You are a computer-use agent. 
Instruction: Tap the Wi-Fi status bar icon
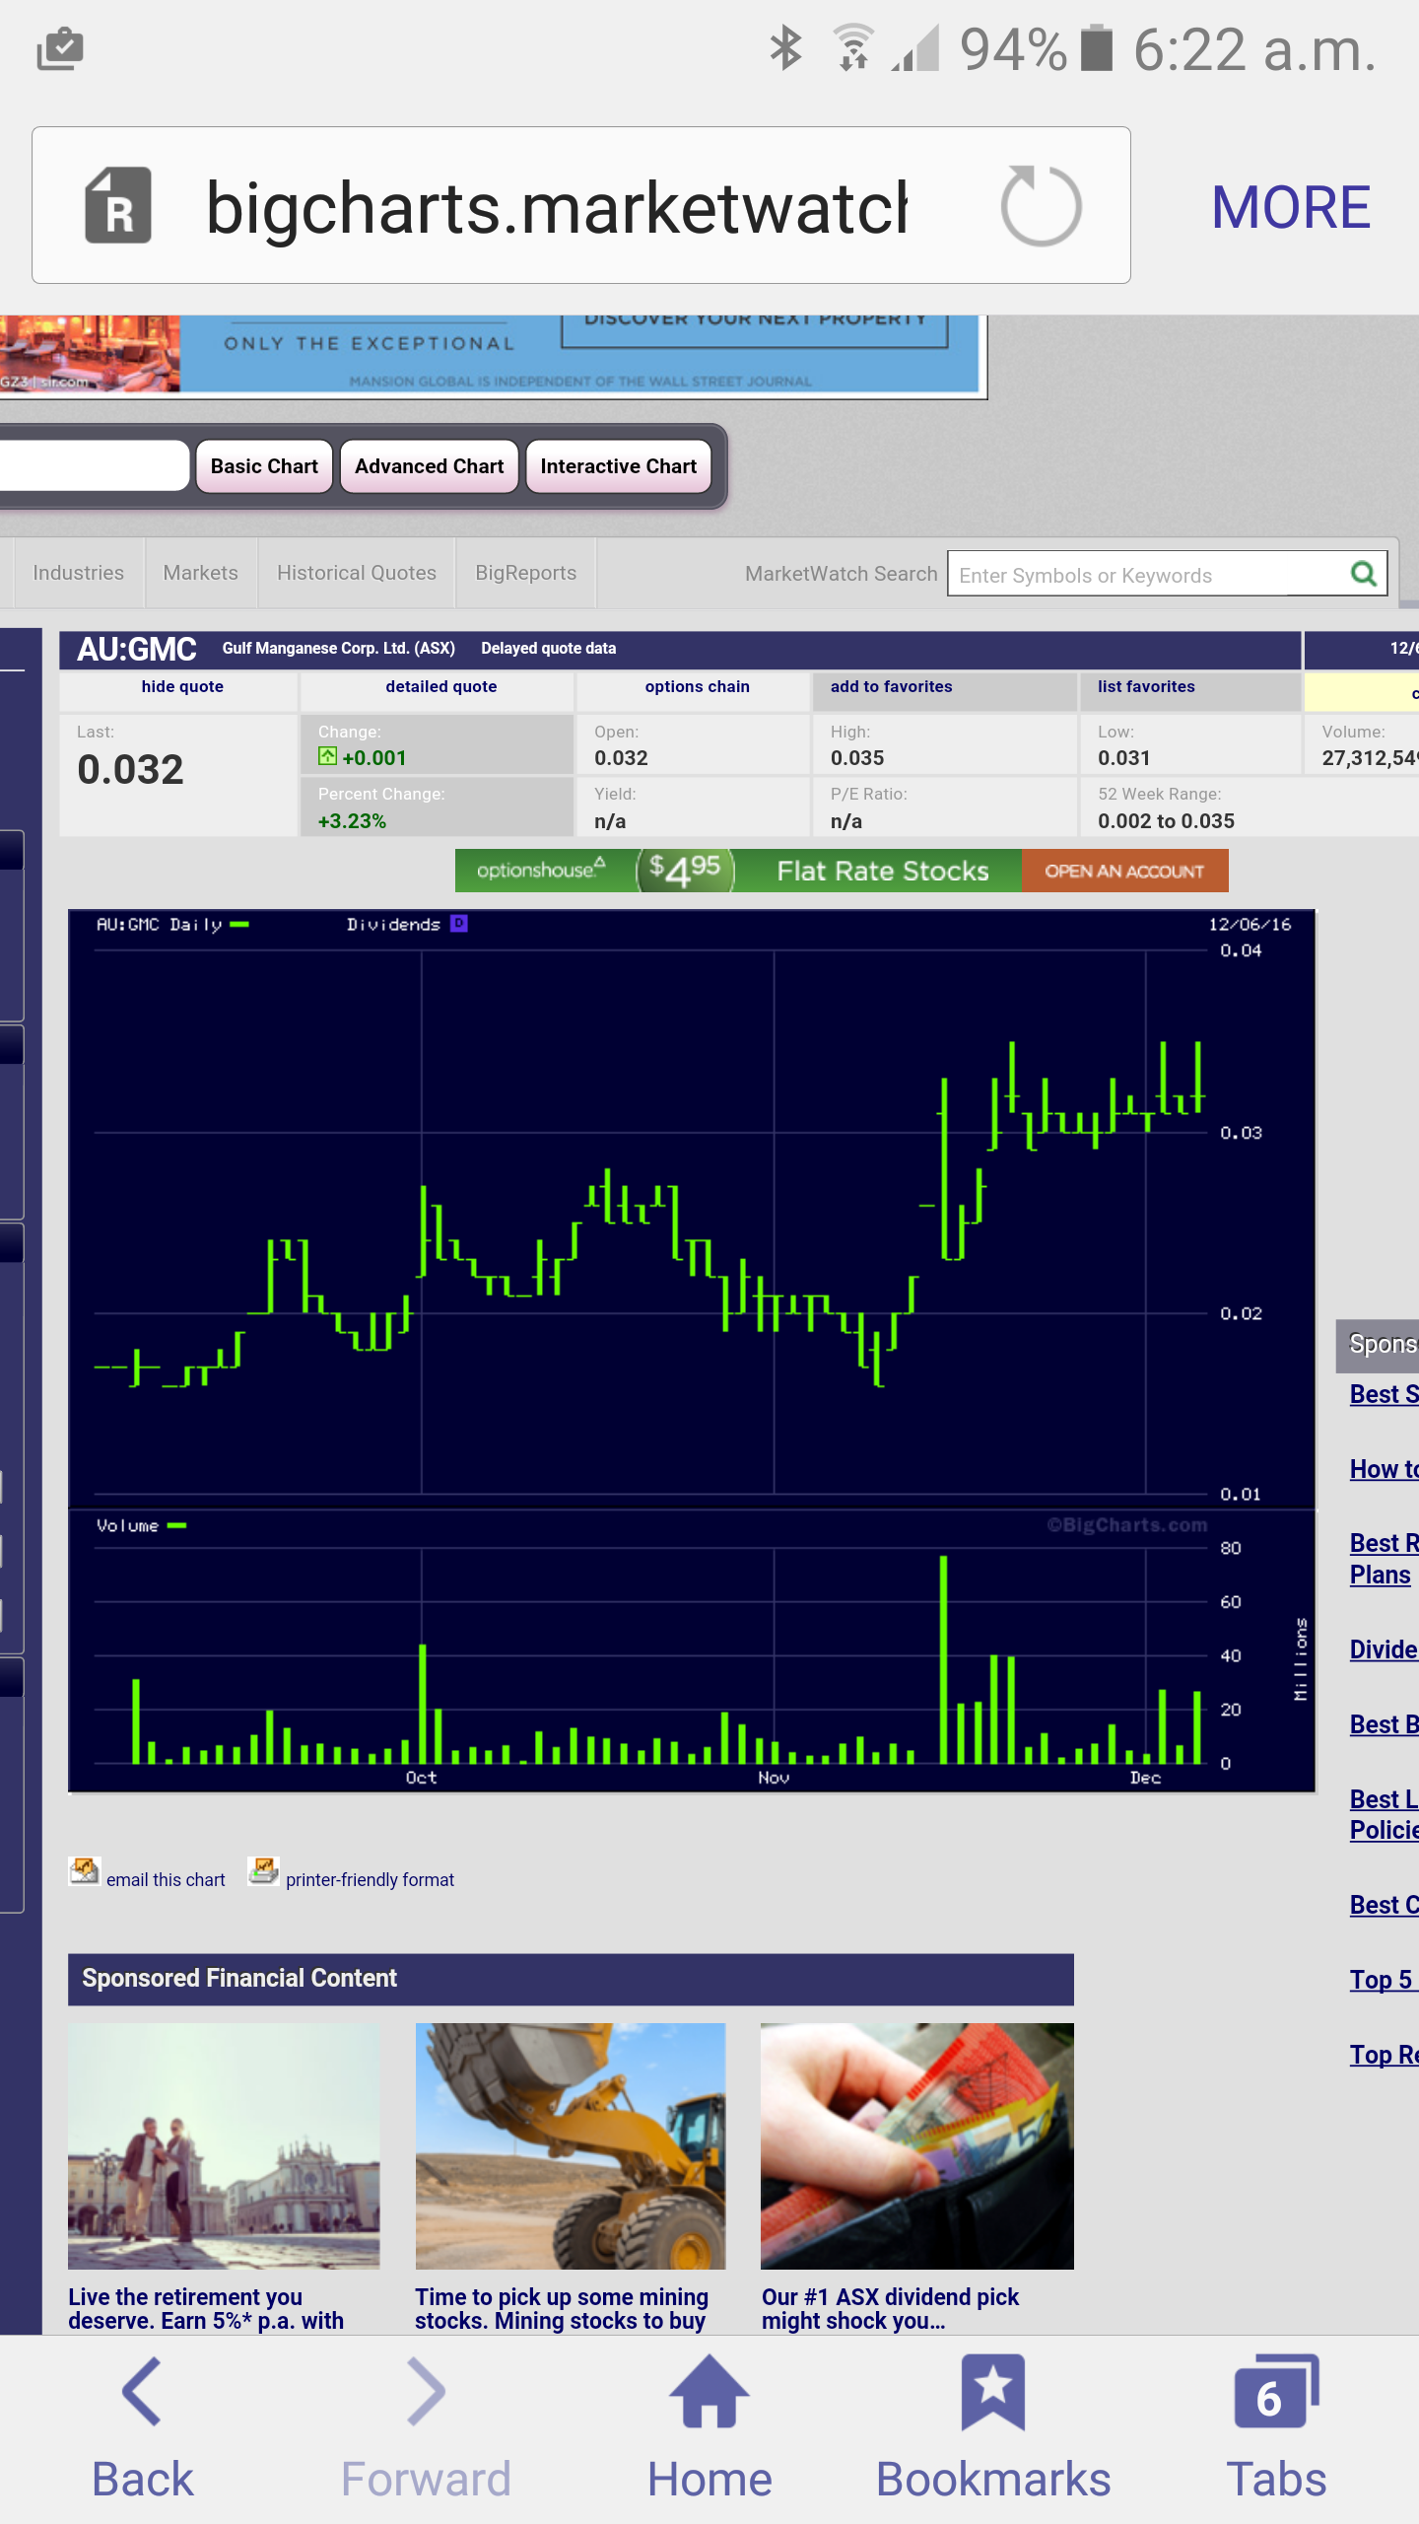click(x=853, y=48)
